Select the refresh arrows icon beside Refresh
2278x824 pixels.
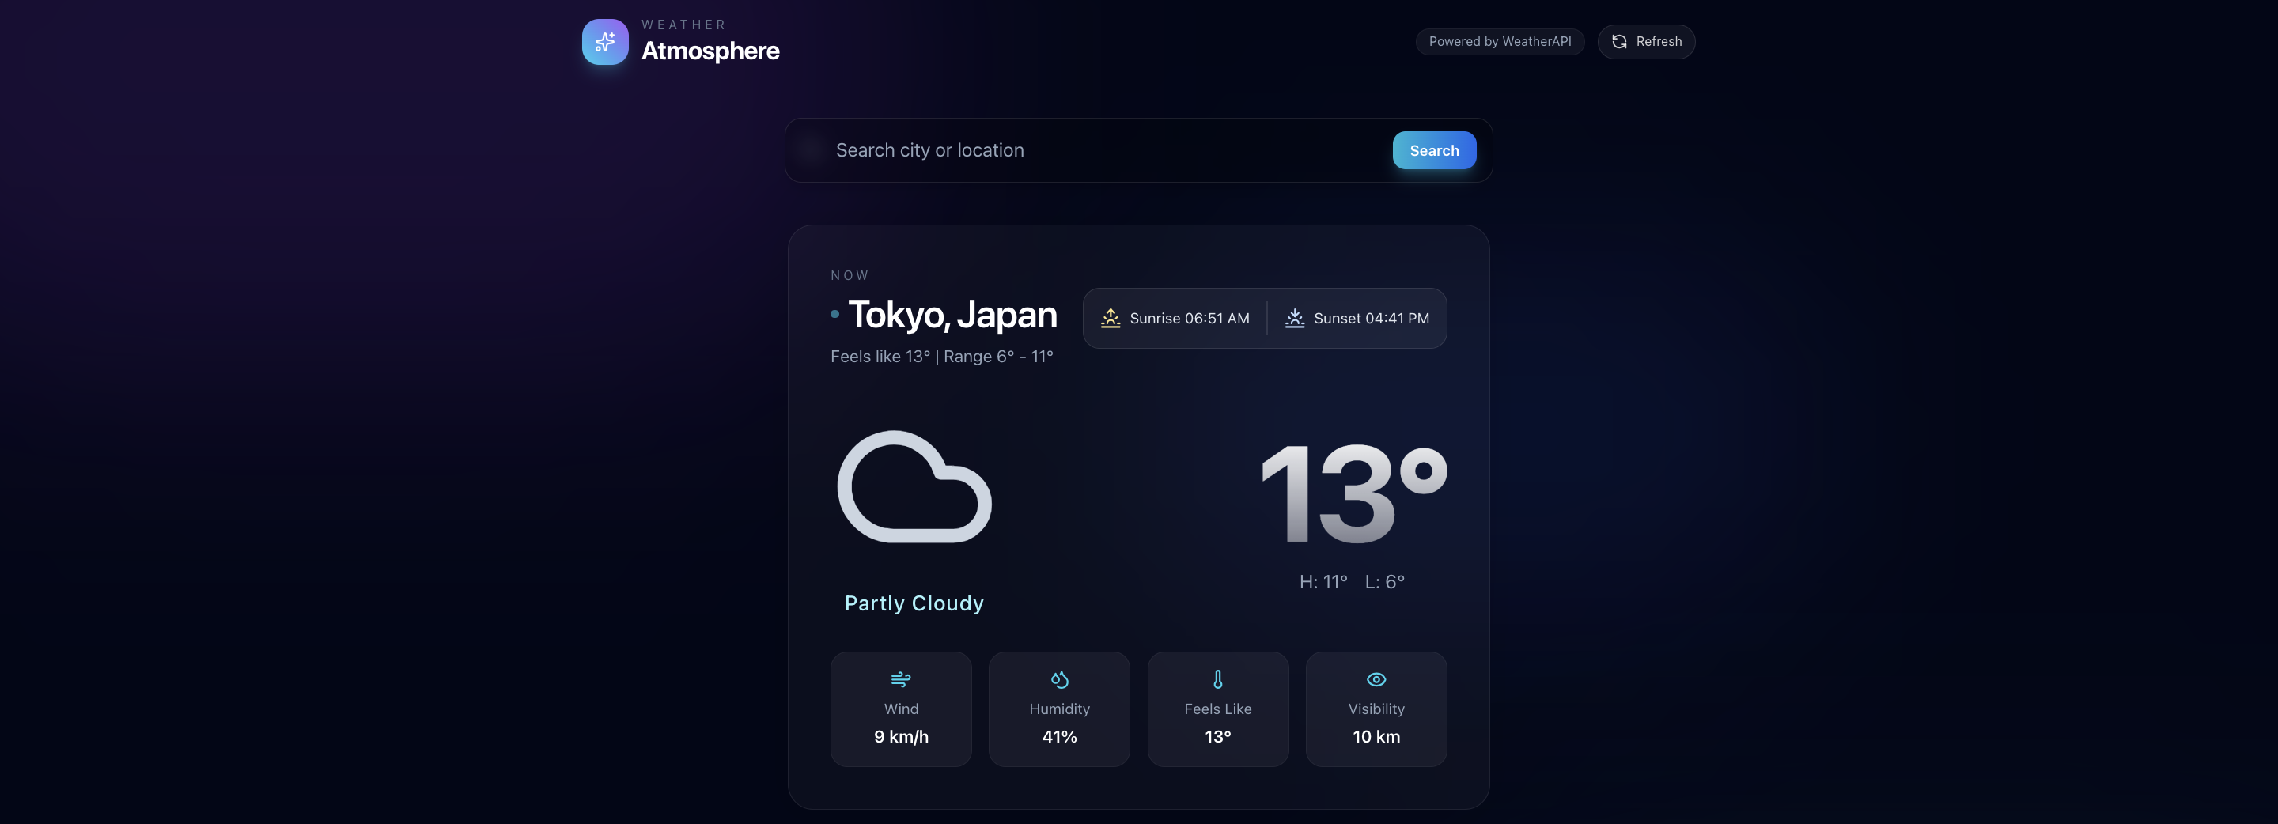pyautogui.click(x=1619, y=40)
